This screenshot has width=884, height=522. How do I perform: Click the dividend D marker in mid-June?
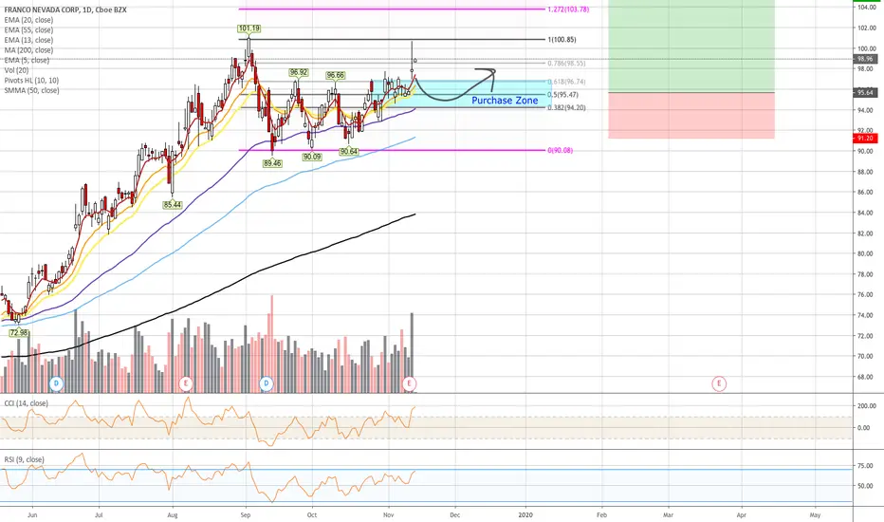tap(56, 383)
